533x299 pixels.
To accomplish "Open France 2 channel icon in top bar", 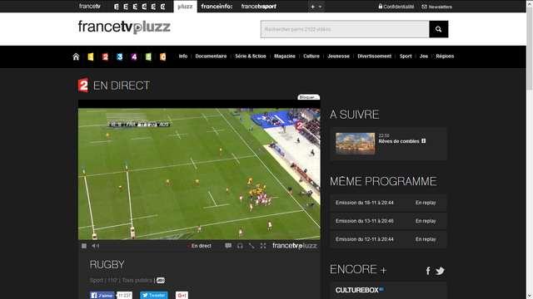I will coord(126,7).
